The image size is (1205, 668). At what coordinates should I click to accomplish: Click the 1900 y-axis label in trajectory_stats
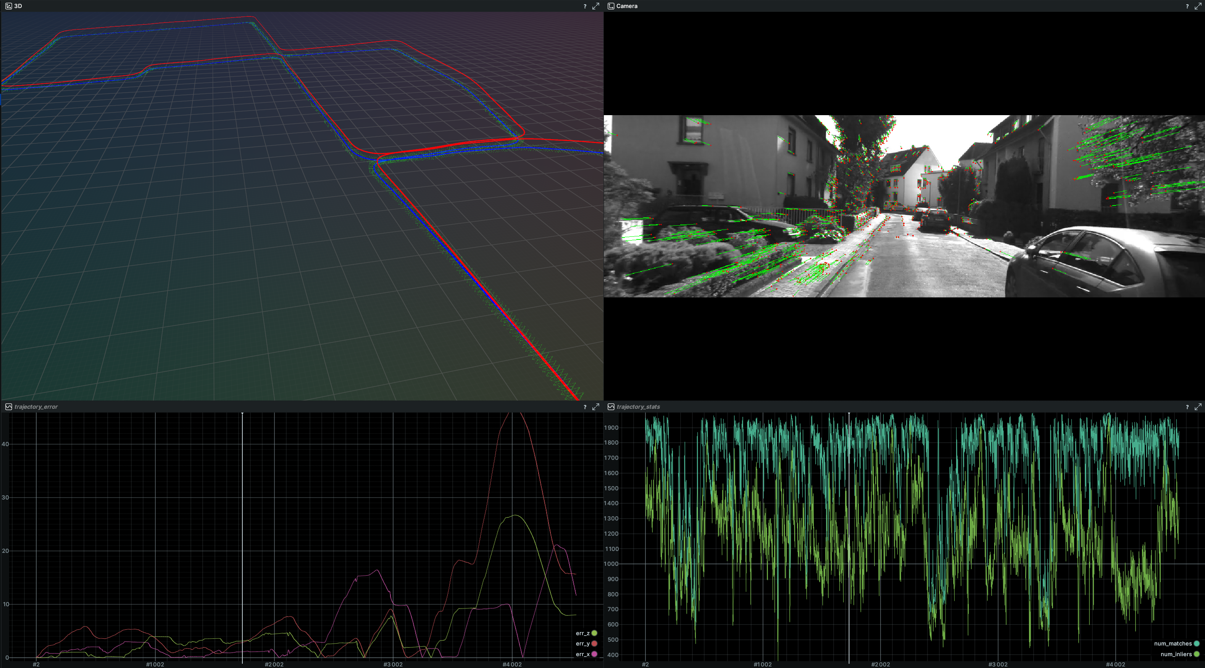click(x=611, y=427)
